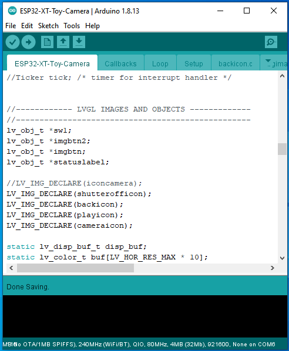
Task: Click the horizontal scrollbar left arrow
Action: [x=11, y=268]
